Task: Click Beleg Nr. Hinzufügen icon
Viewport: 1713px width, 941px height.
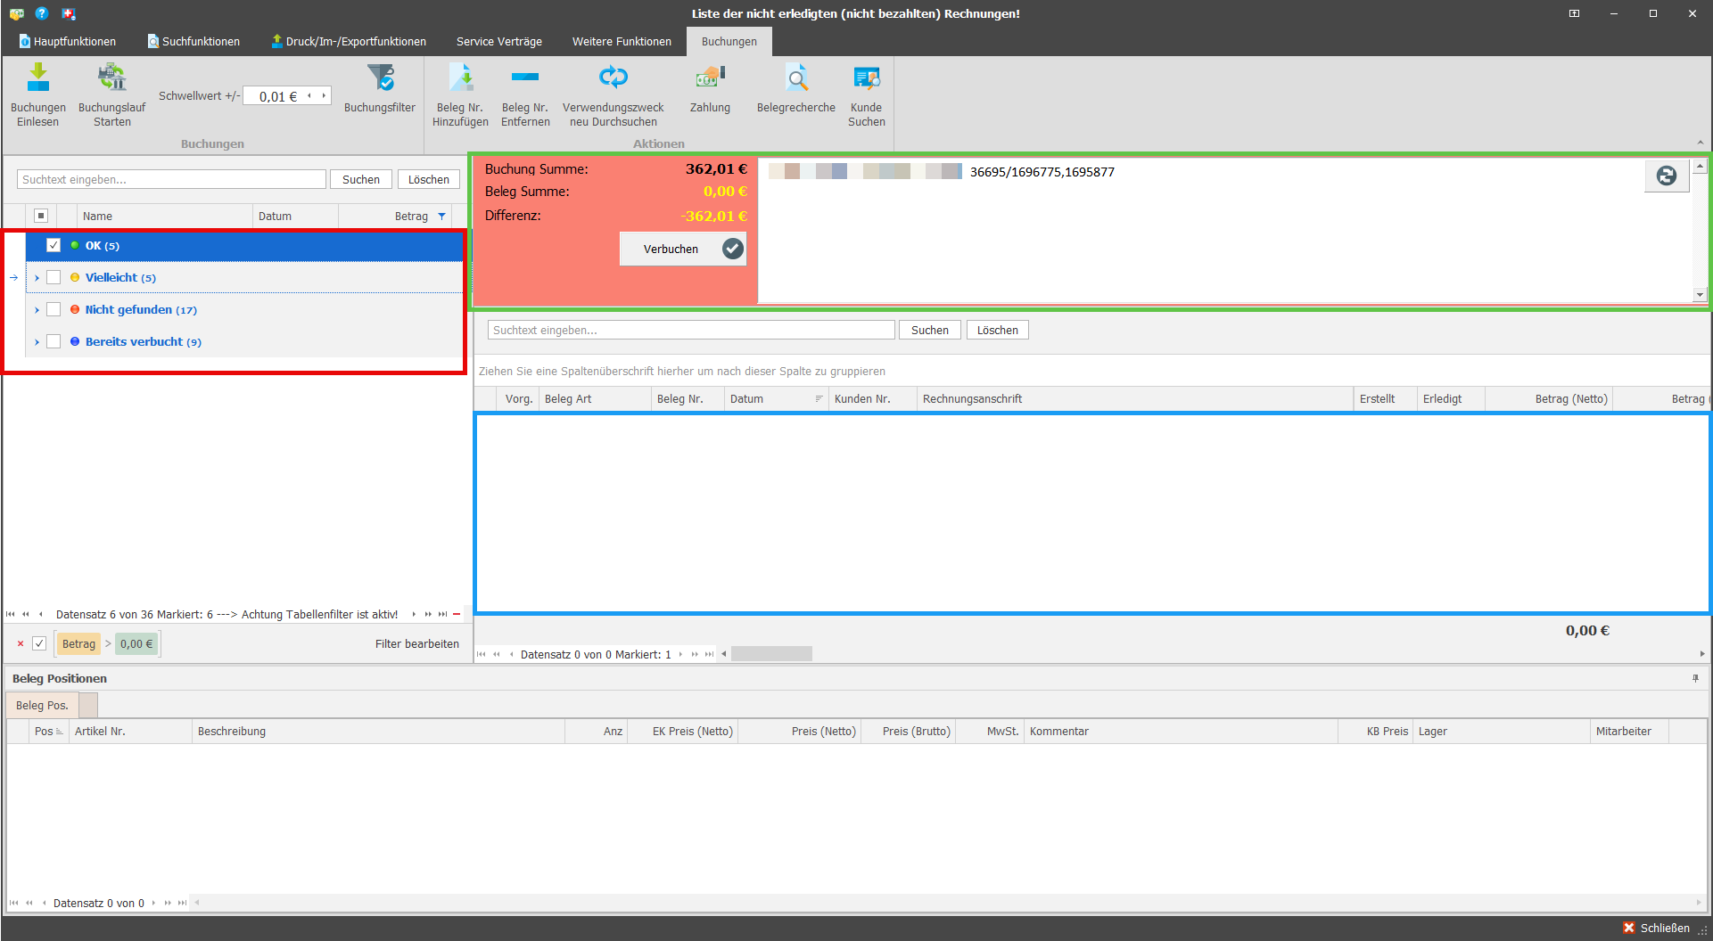Action: (461, 78)
